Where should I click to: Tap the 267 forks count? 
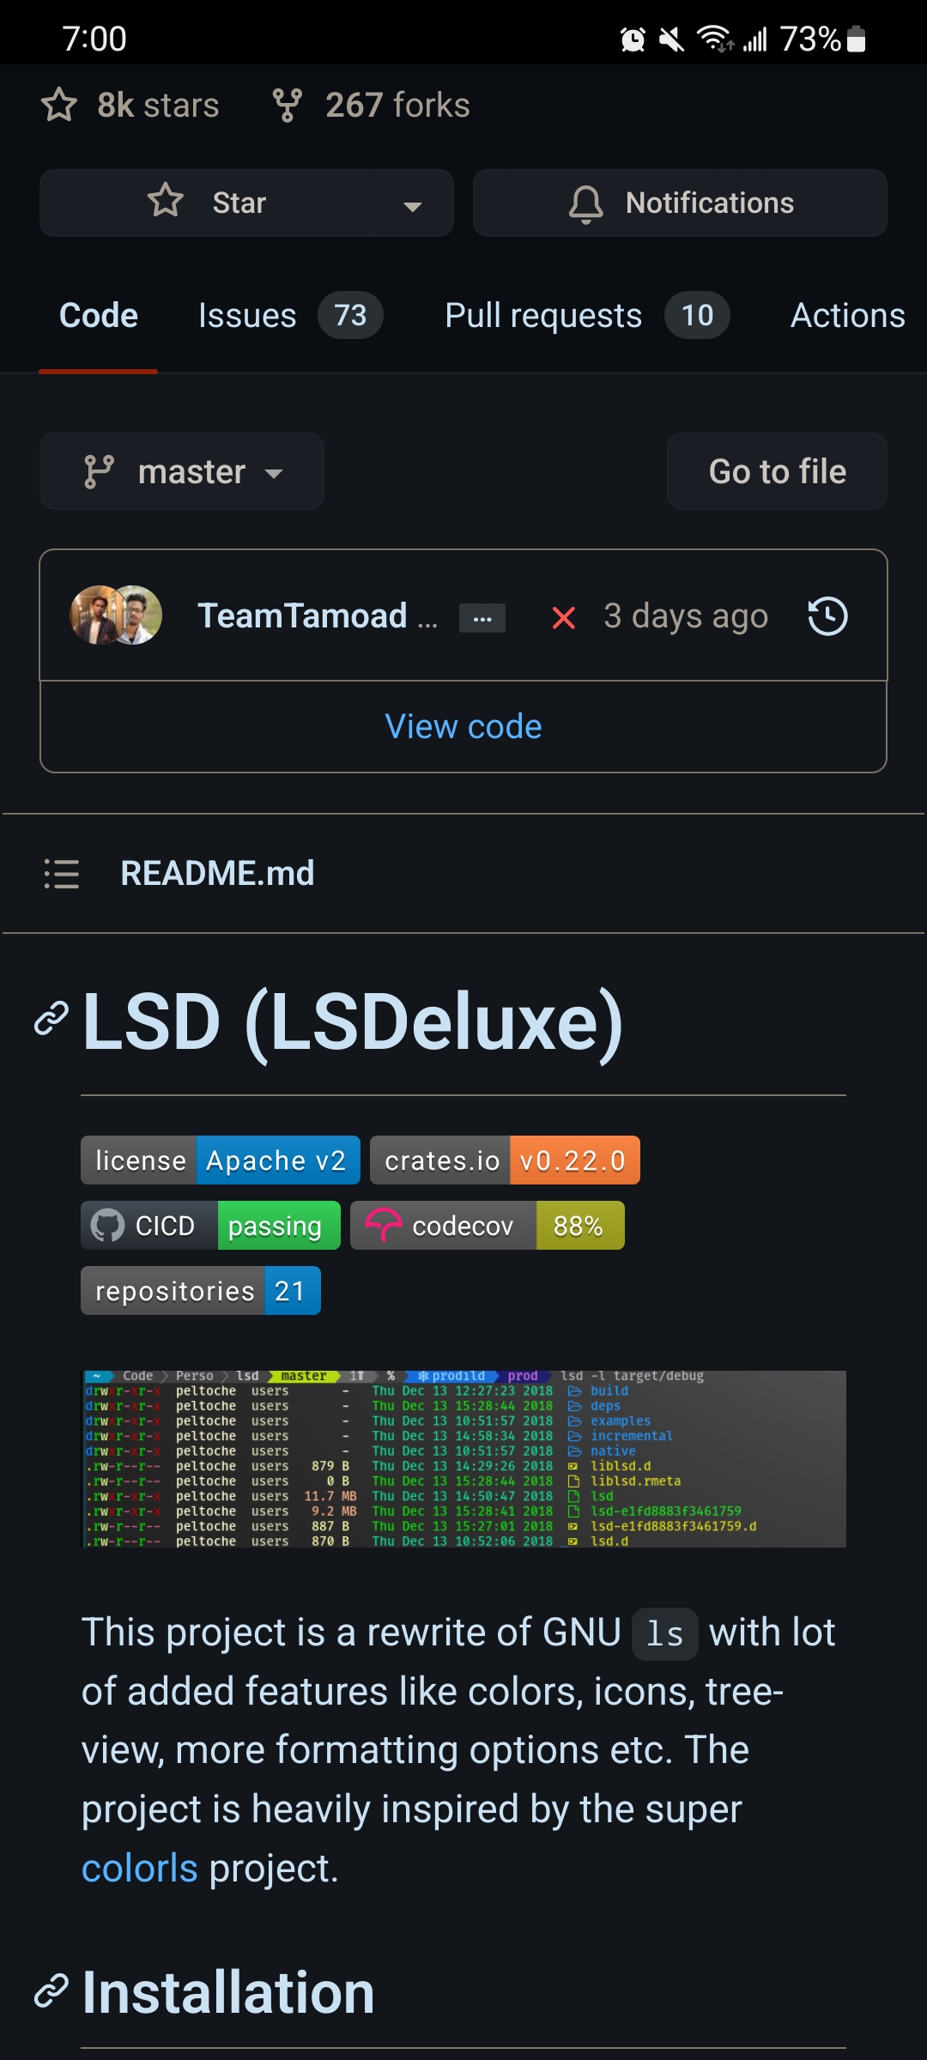(x=372, y=106)
